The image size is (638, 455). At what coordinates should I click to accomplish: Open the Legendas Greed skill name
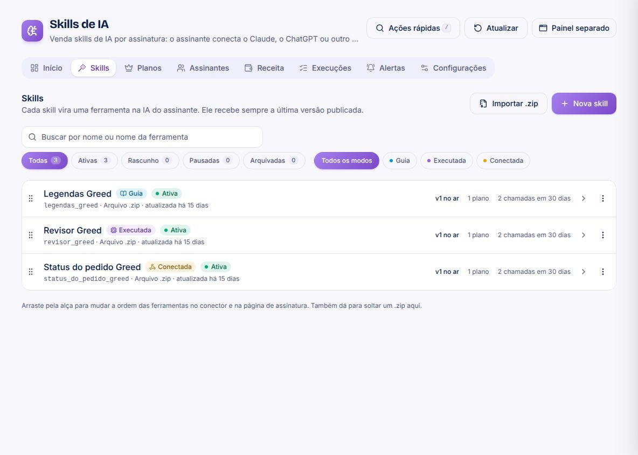tap(77, 194)
